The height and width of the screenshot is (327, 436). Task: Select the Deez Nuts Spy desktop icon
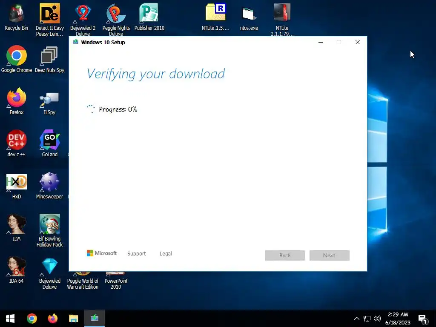tap(49, 59)
